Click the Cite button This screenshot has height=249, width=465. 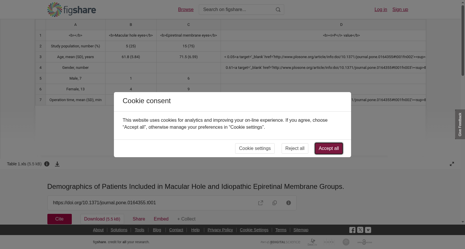[x=60, y=219]
